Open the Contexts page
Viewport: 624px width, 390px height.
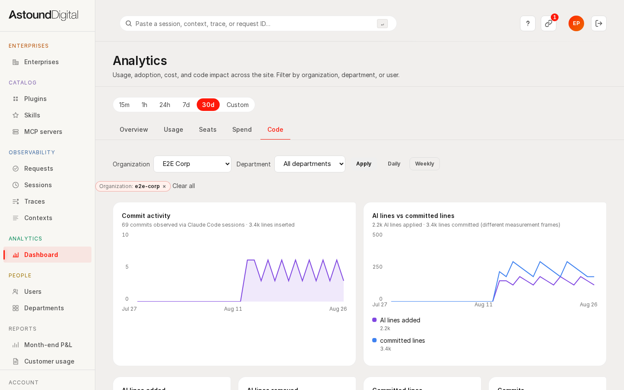pos(47,218)
